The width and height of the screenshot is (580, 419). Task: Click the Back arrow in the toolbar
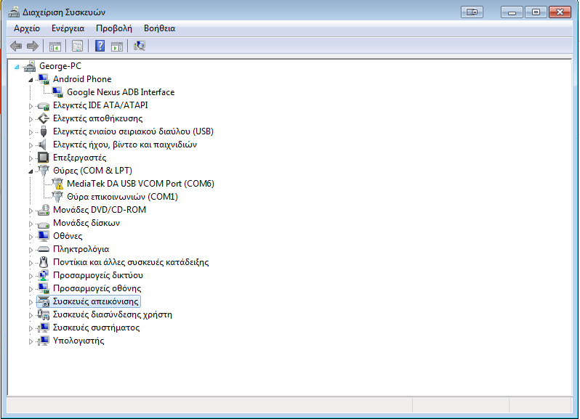[16, 46]
